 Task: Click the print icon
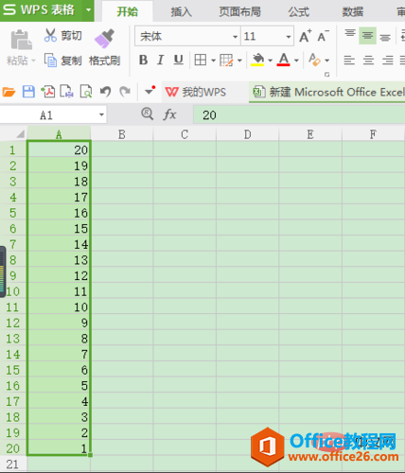pos(67,92)
